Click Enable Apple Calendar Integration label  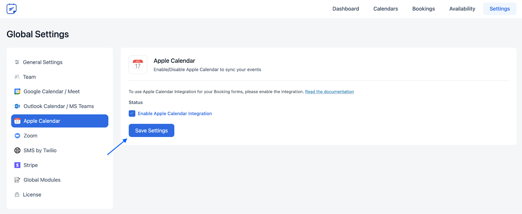175,114
